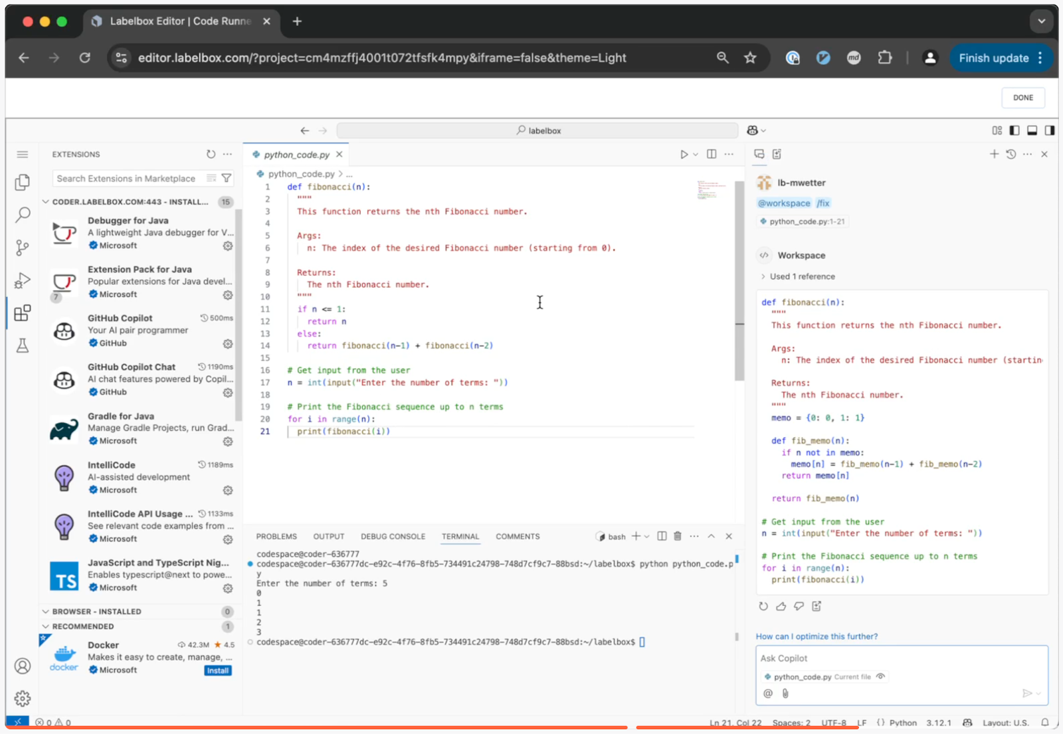This screenshot has width=1063, height=734.
Task: Click 'How can I optimize this further?' suggestion
Action: point(817,636)
